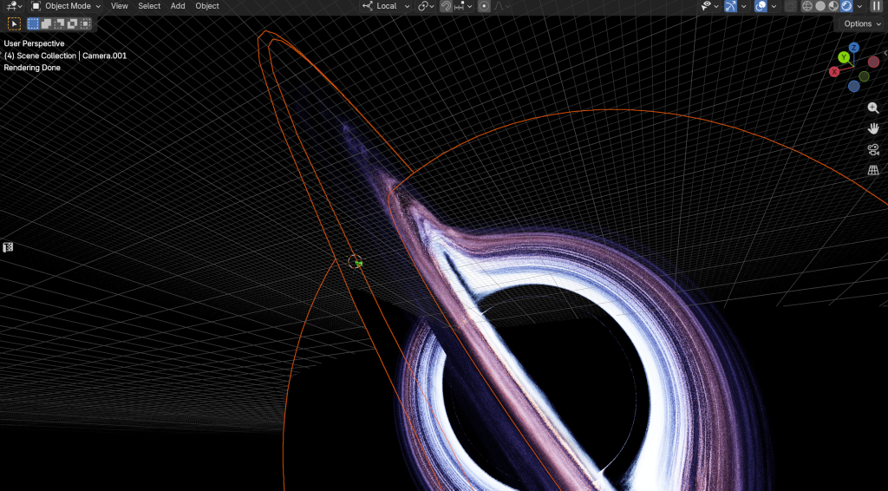This screenshot has height=491, width=888.
Task: Expand the sidebar with the arrow tab
Action: 885,53
